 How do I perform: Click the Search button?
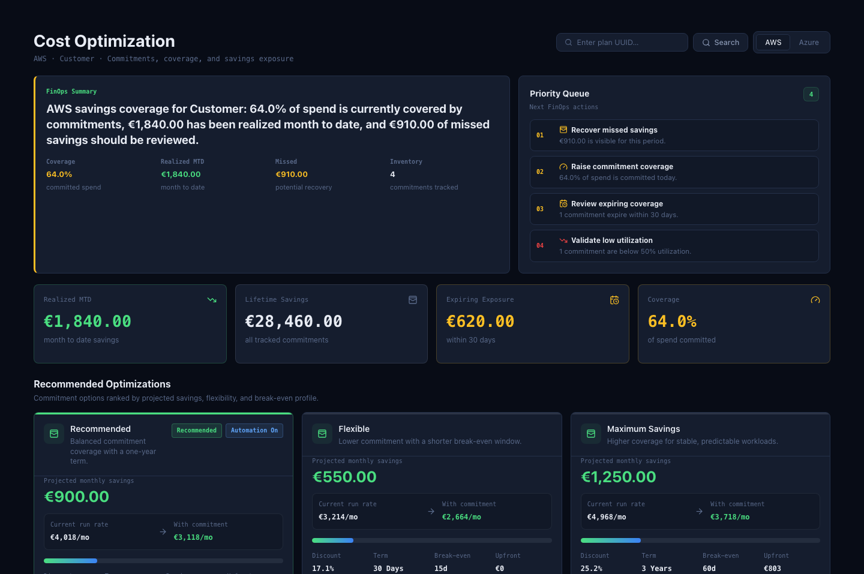click(x=721, y=43)
